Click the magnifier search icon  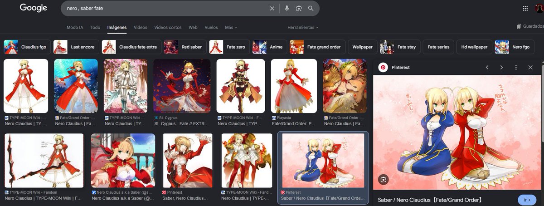311,8
